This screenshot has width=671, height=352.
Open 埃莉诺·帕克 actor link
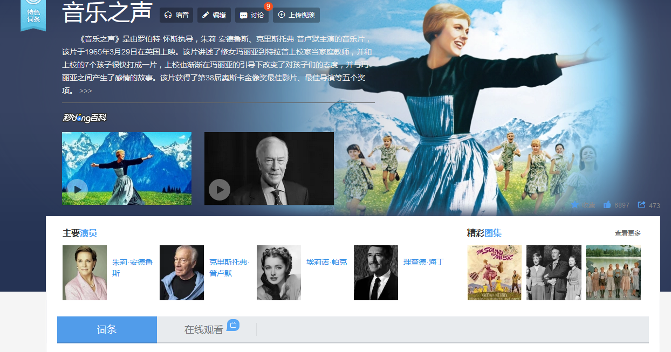click(327, 262)
